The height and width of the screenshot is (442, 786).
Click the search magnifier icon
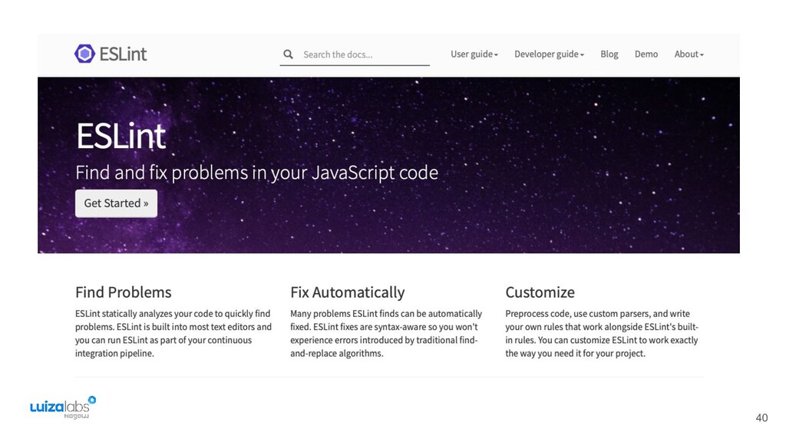coord(288,54)
